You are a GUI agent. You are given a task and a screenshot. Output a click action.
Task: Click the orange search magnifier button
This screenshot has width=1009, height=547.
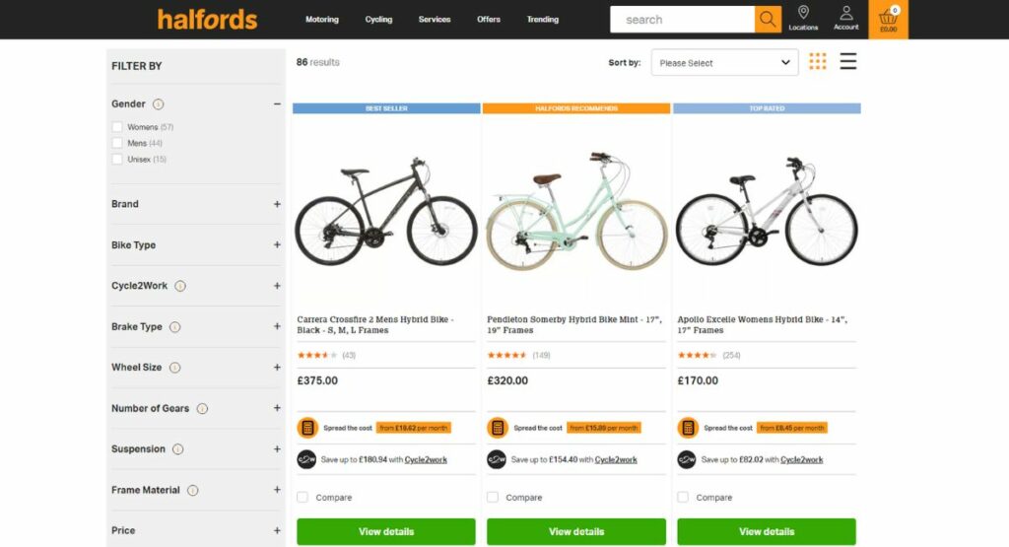768,20
